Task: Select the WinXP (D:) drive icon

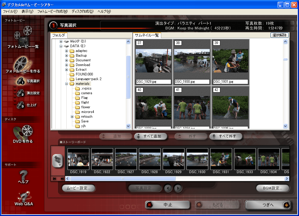Action: tap(66, 41)
